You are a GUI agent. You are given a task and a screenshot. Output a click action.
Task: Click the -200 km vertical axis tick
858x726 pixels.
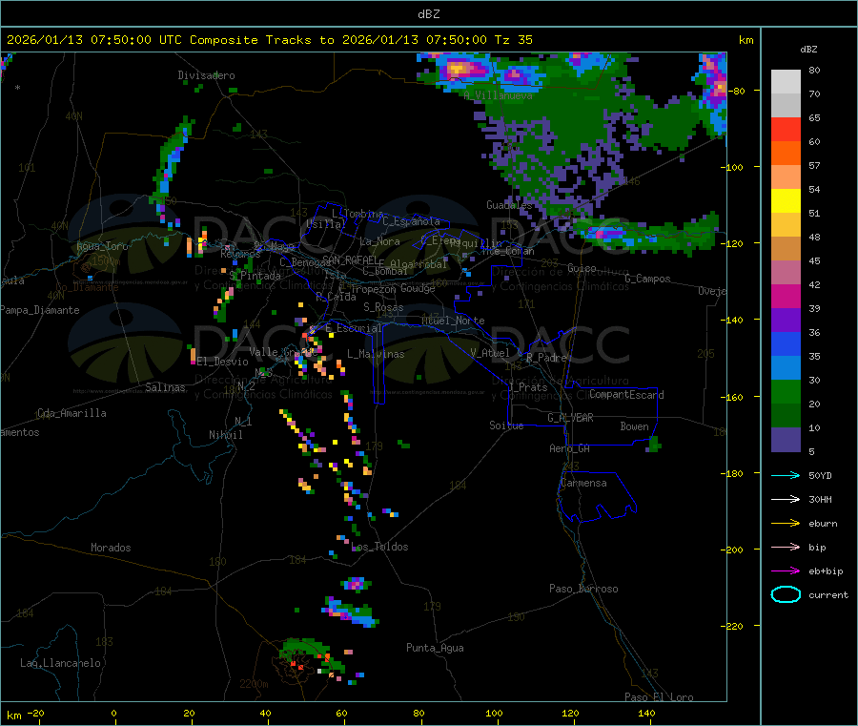[x=734, y=550]
